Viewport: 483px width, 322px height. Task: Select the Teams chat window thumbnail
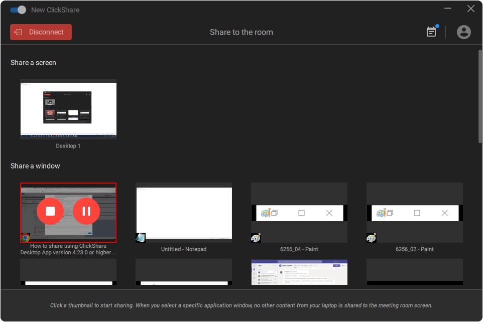(x=299, y=272)
